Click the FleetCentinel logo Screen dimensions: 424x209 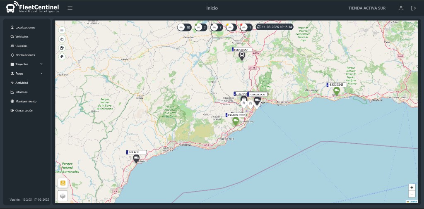pos(32,7)
